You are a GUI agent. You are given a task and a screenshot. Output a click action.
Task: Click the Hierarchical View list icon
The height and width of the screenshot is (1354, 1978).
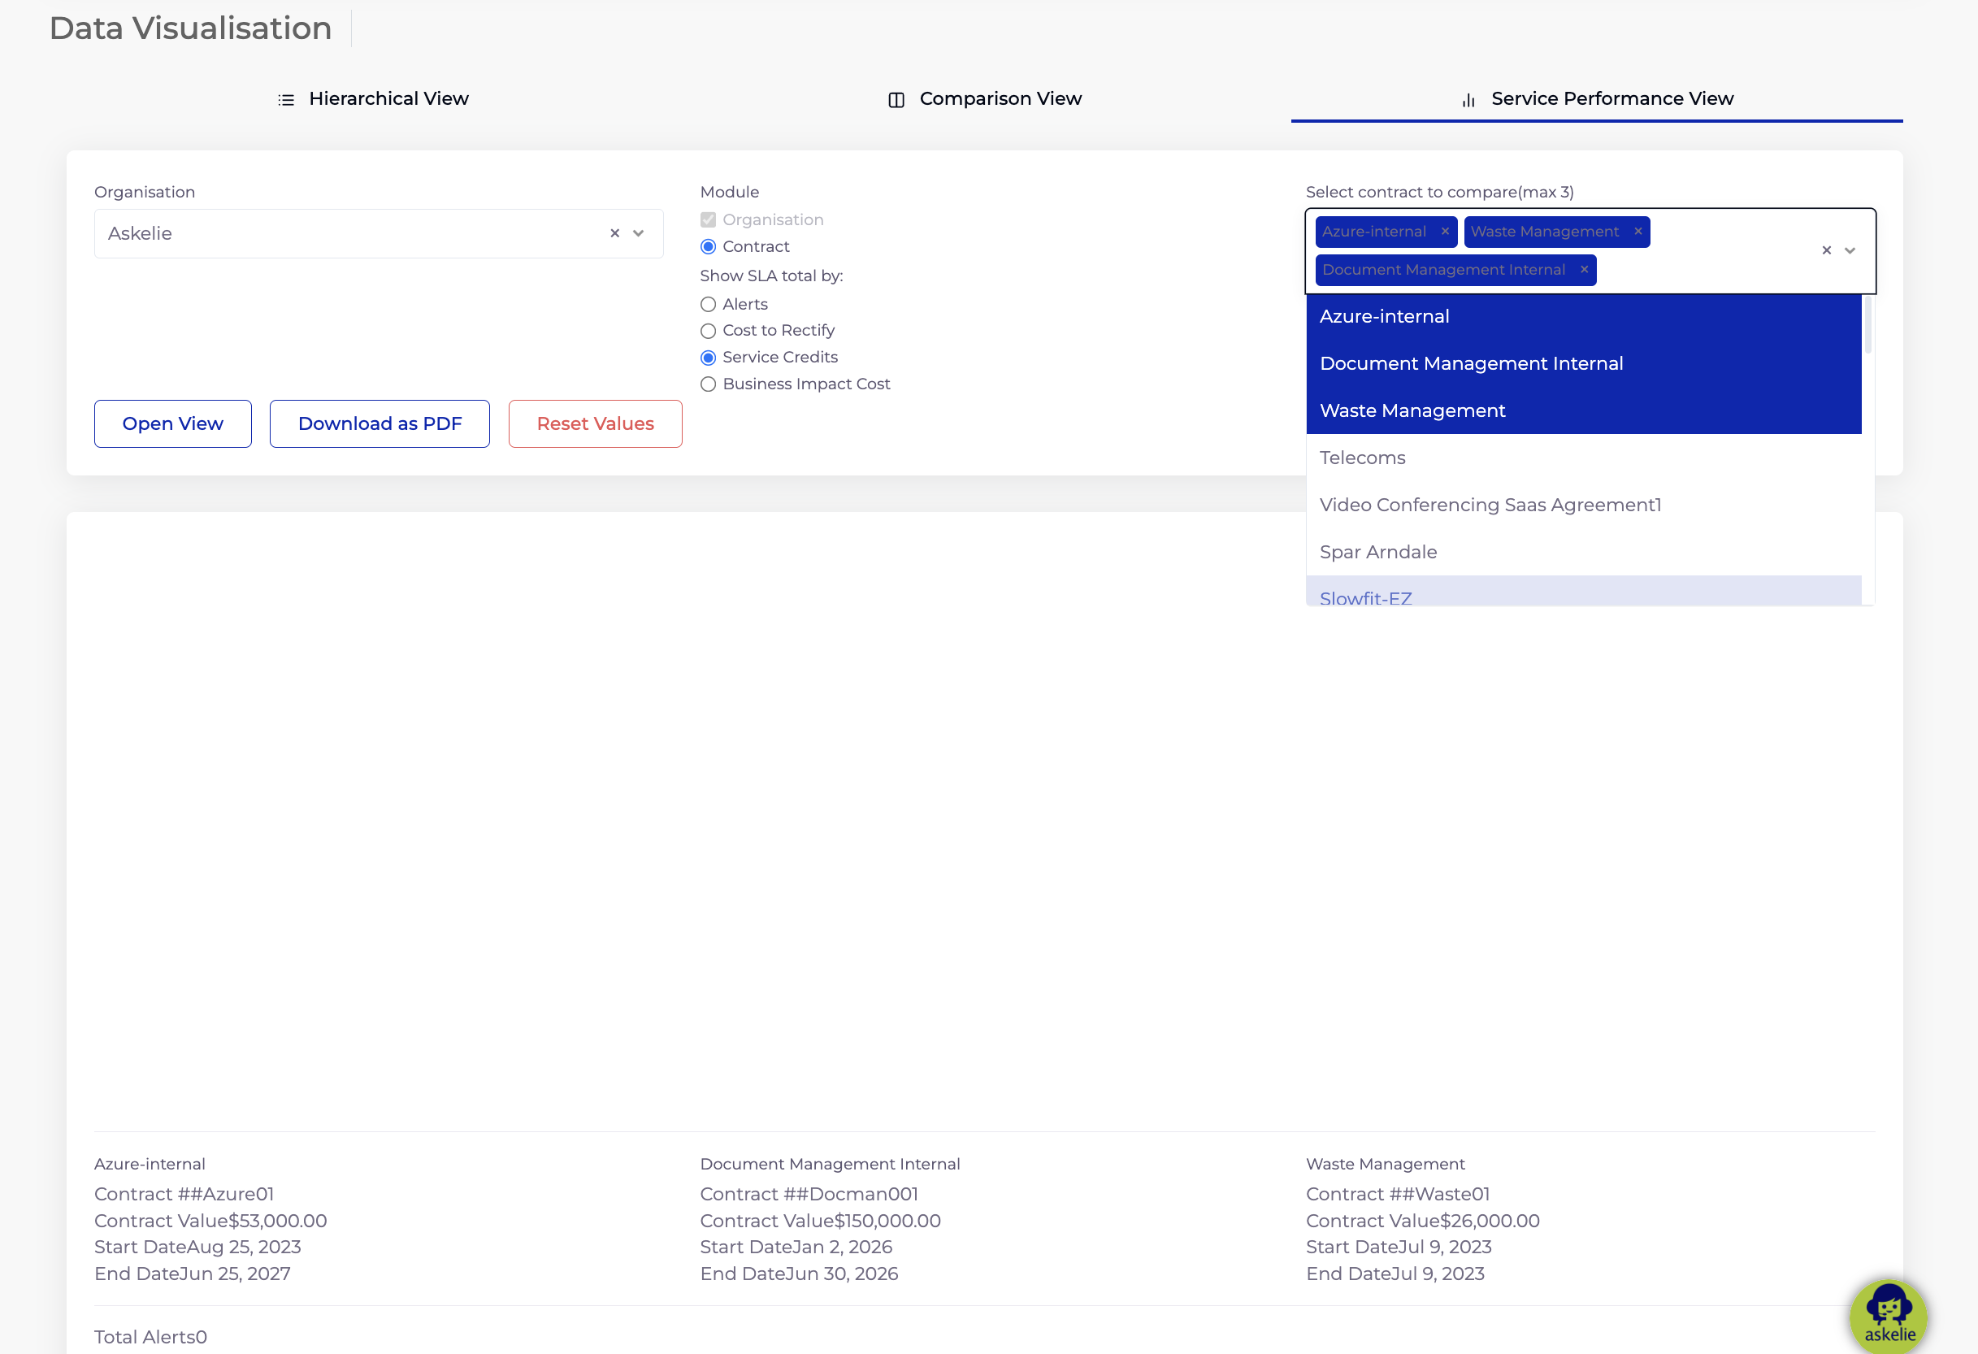286,100
